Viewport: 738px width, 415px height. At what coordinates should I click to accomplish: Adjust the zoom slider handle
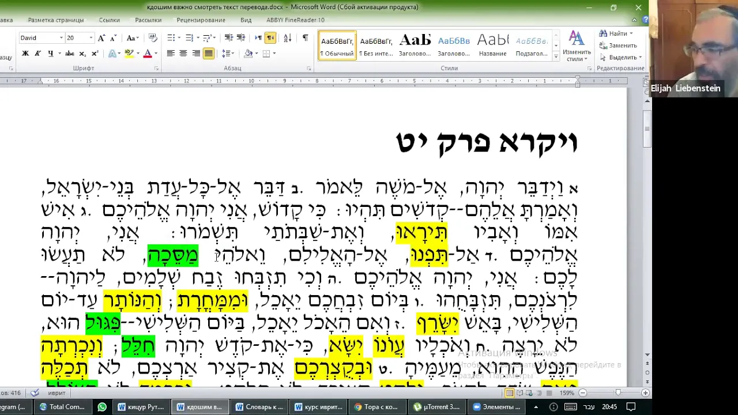tap(618, 393)
